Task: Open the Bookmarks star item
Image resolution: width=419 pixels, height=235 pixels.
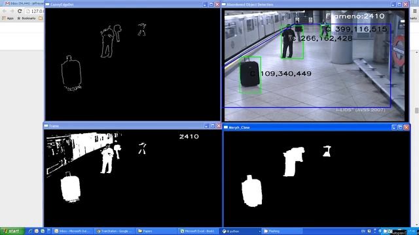Action: 26,18
